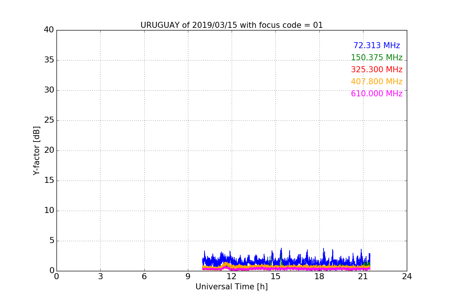452x301 pixels.
Task: Click the plot title URUGUAY of 2019/03/15
Action: pyautogui.click(x=232, y=25)
